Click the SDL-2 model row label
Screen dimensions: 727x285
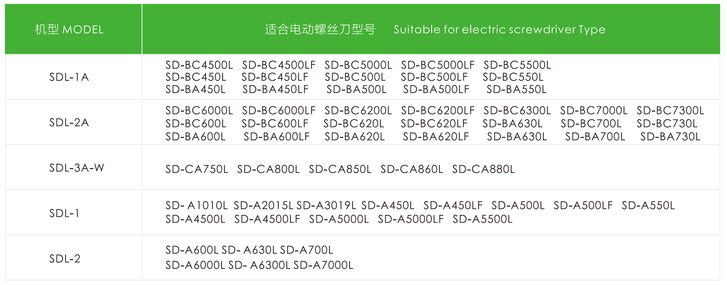(65, 258)
